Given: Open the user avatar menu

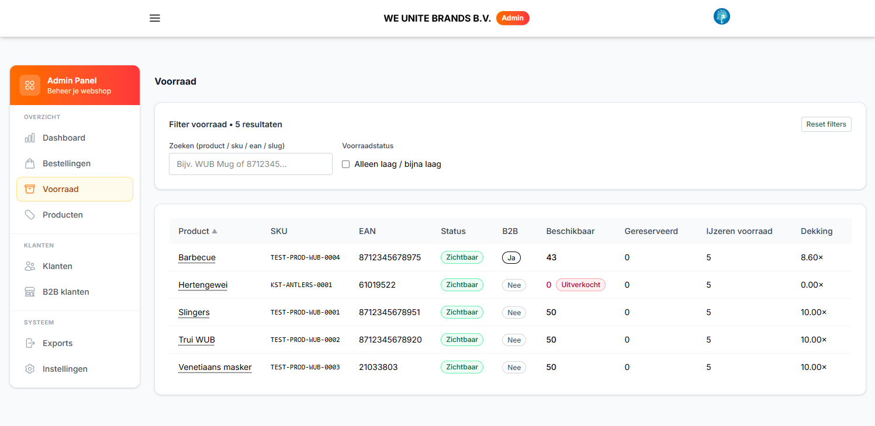Looking at the screenshot, I should [721, 16].
